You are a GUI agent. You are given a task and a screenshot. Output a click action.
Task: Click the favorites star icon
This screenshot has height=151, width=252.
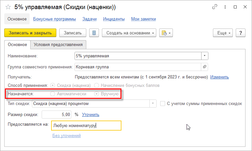pyautogui.click(x=8, y=7)
